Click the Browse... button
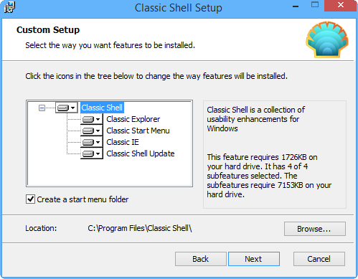This screenshot has width=358, height=279. [315, 229]
